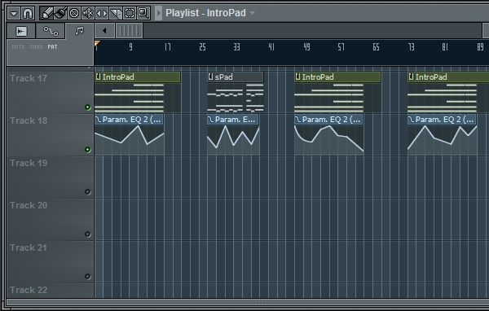Image resolution: width=489 pixels, height=311 pixels.
Task: Open menu icon of first Param. EQ 2 clip
Action: (x=99, y=120)
